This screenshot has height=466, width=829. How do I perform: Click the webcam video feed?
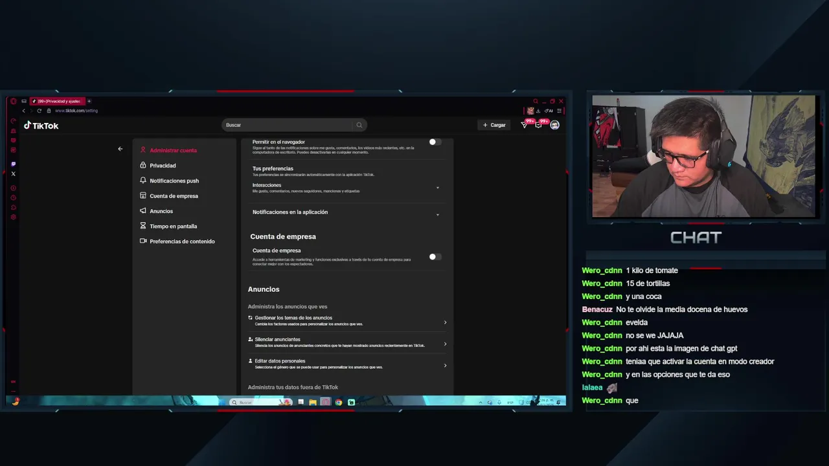pos(703,156)
